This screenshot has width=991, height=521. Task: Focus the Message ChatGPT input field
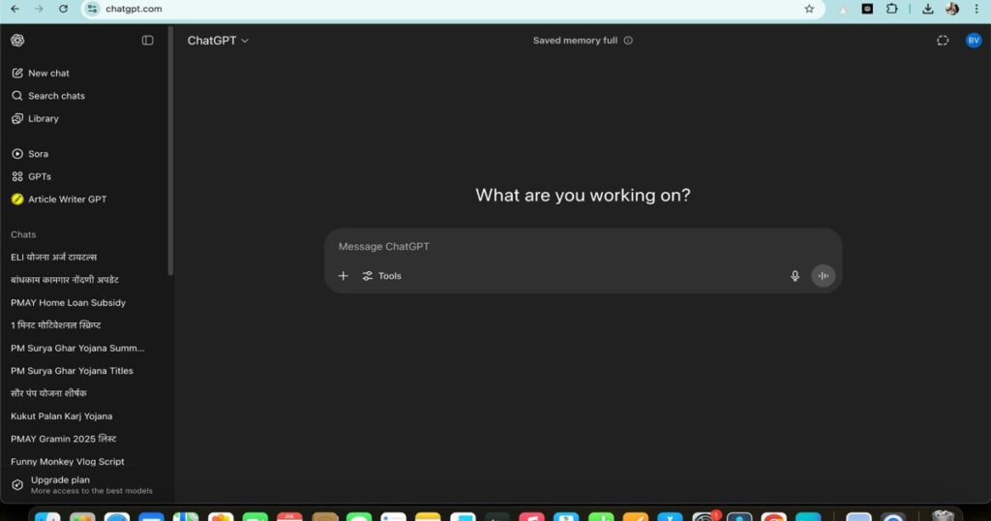[583, 247]
